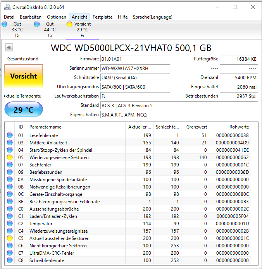Screen dimensions: 262x269
Task: Click the Schnittstelle field UASP (Serial ATA)
Action: click(135, 77)
